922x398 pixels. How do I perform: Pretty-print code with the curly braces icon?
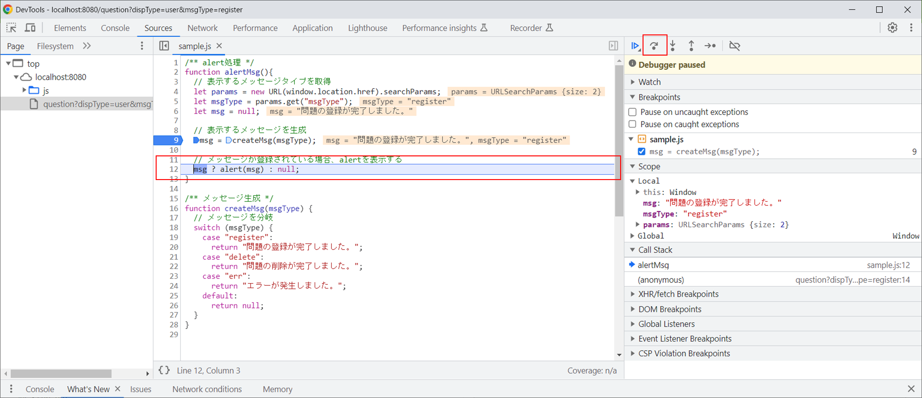164,371
